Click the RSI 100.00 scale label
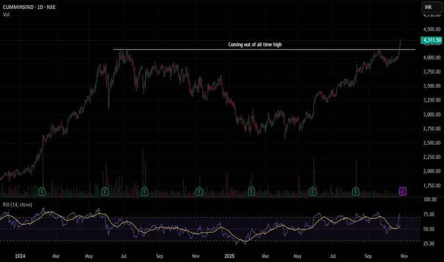This screenshot has width=444, height=262. tap(430, 200)
